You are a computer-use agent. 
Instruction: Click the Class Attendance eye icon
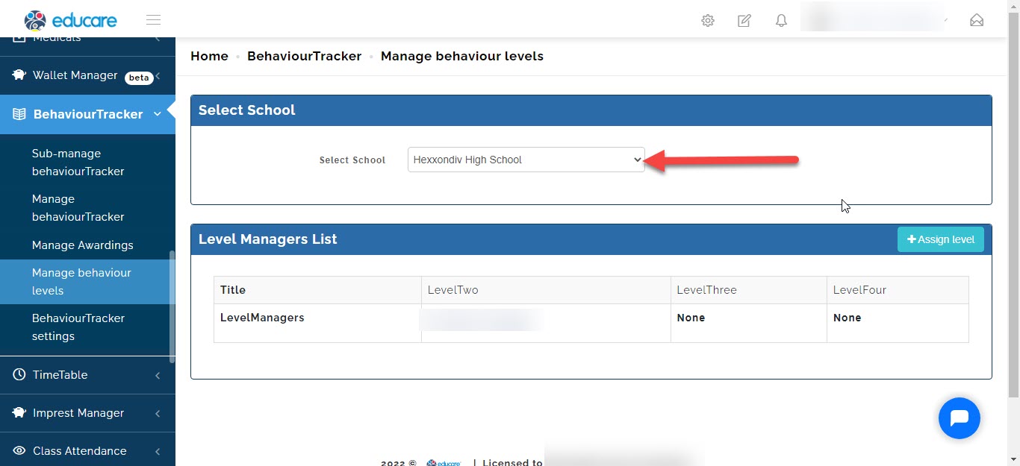[19, 451]
